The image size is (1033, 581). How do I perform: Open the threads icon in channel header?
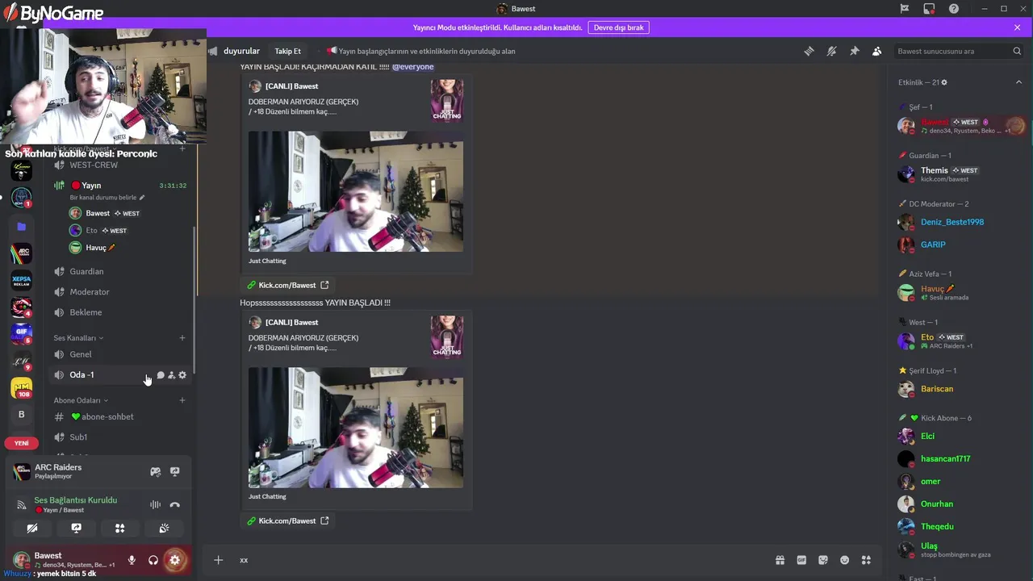coord(809,51)
